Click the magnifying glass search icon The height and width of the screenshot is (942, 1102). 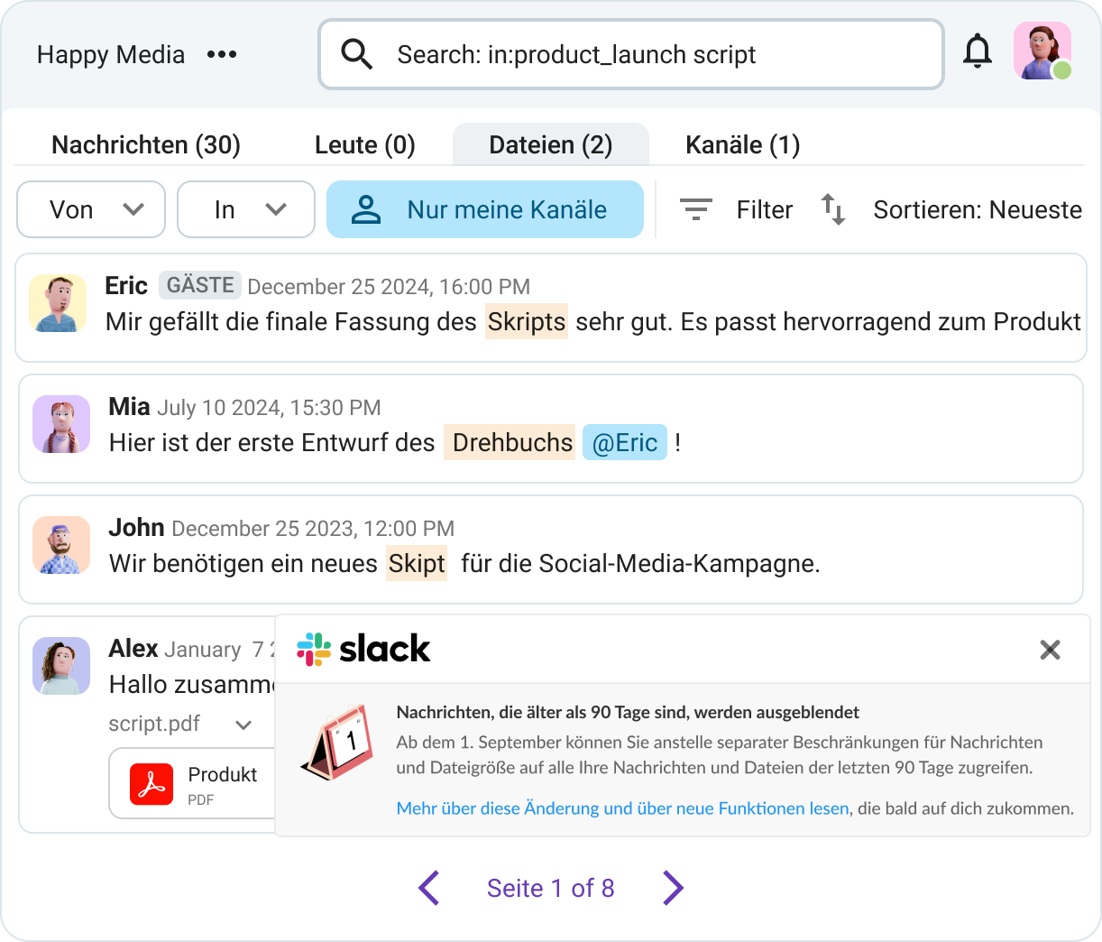coord(357,54)
